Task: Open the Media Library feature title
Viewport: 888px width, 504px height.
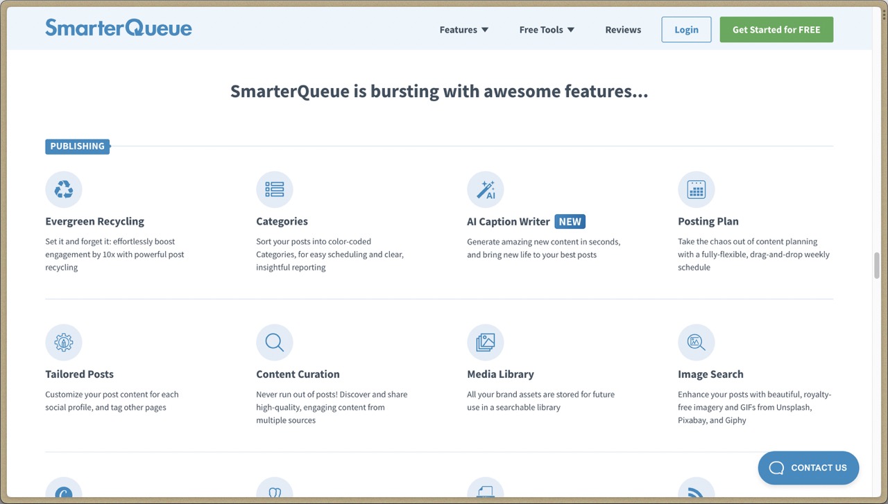Action: pyautogui.click(x=500, y=374)
